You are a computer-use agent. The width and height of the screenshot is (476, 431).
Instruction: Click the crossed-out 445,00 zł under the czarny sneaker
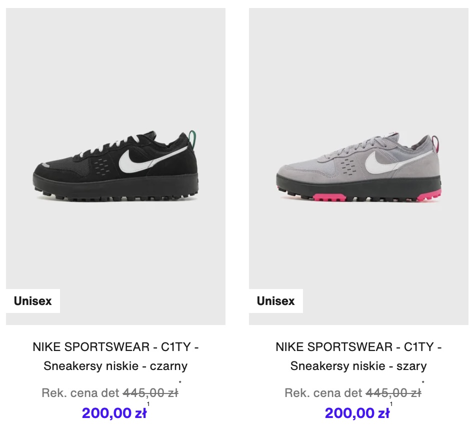(150, 393)
